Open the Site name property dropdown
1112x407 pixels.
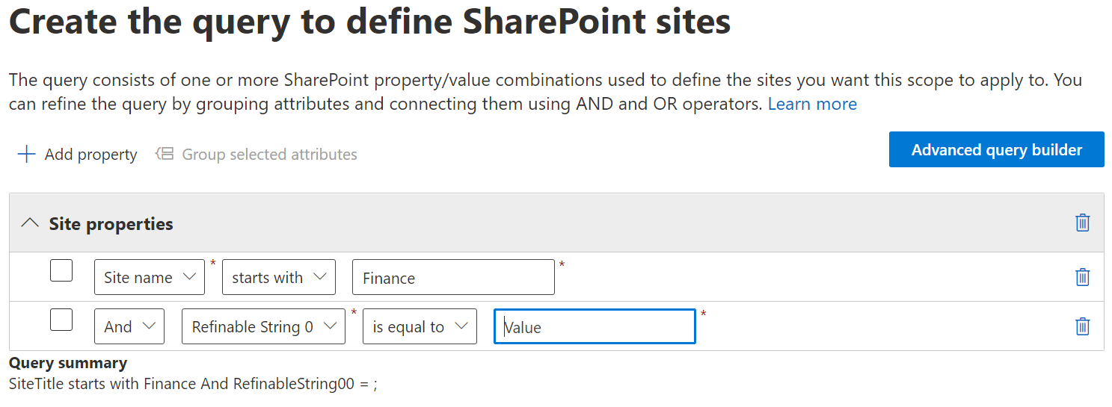[x=150, y=277]
